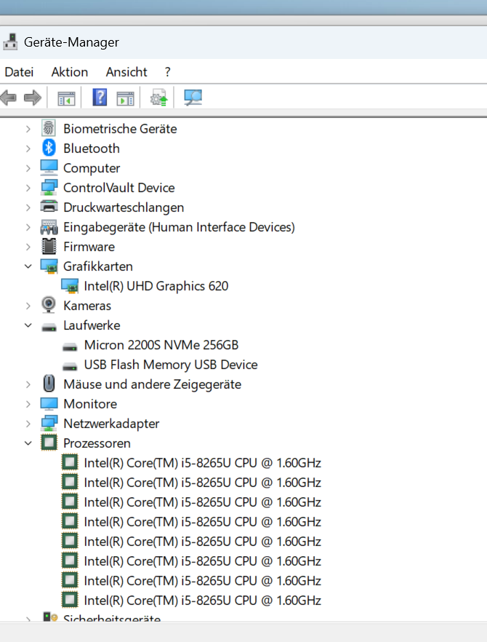Select the Bluetooth category icon
The height and width of the screenshot is (642, 487).
point(49,148)
